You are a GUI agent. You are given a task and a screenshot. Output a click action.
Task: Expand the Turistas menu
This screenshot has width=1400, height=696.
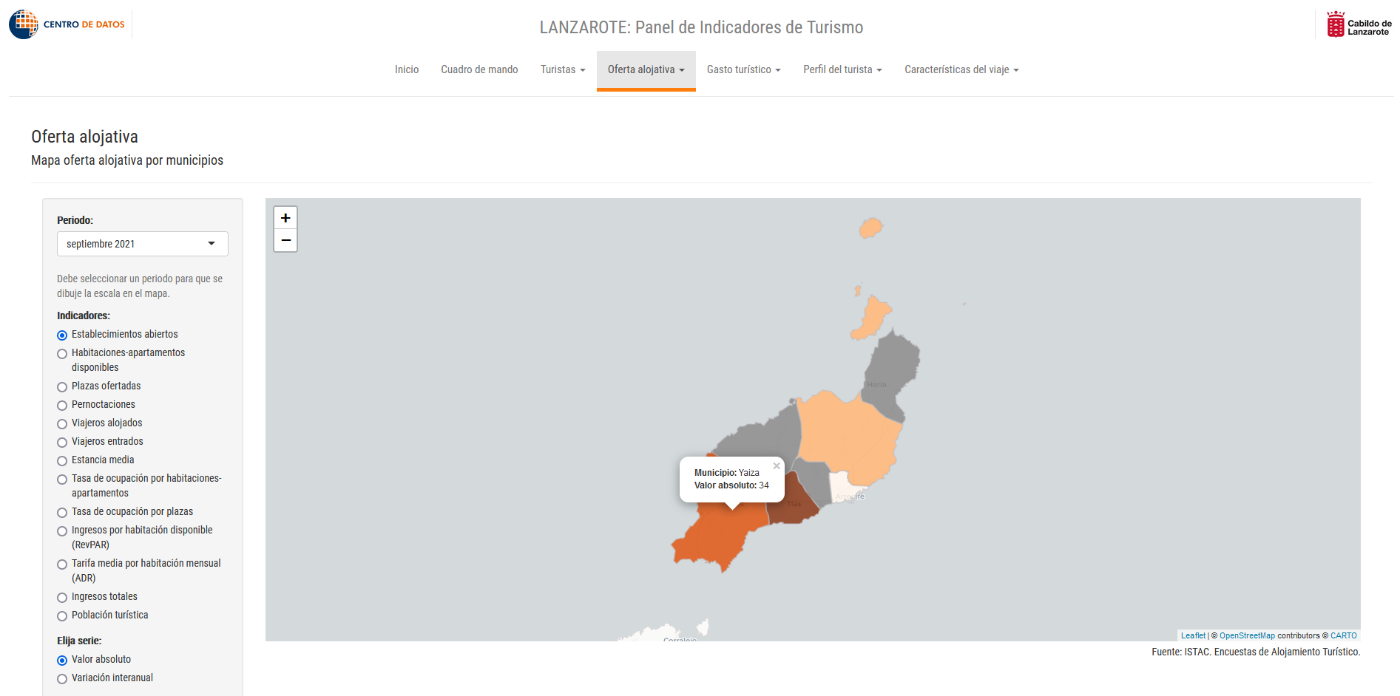pos(563,69)
